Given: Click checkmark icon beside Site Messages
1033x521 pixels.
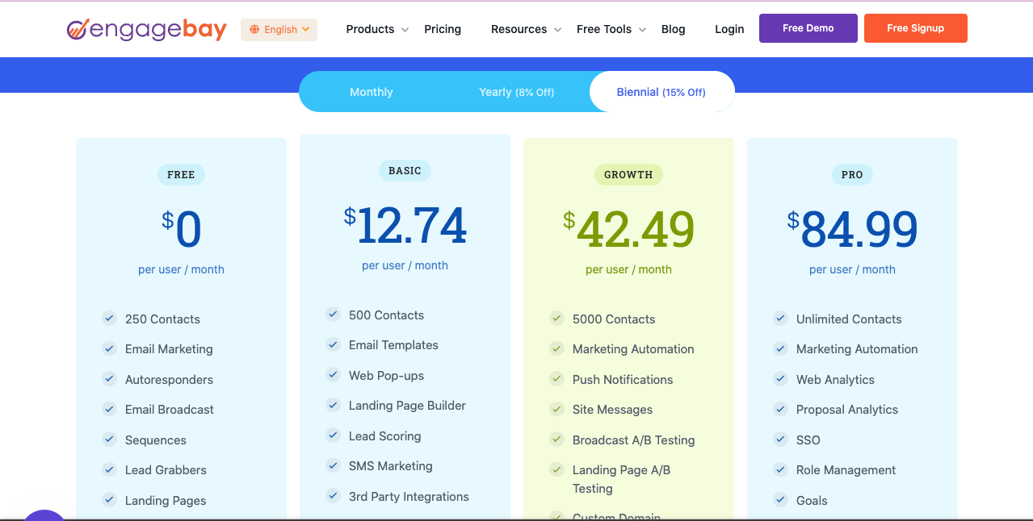Looking at the screenshot, I should click(556, 409).
